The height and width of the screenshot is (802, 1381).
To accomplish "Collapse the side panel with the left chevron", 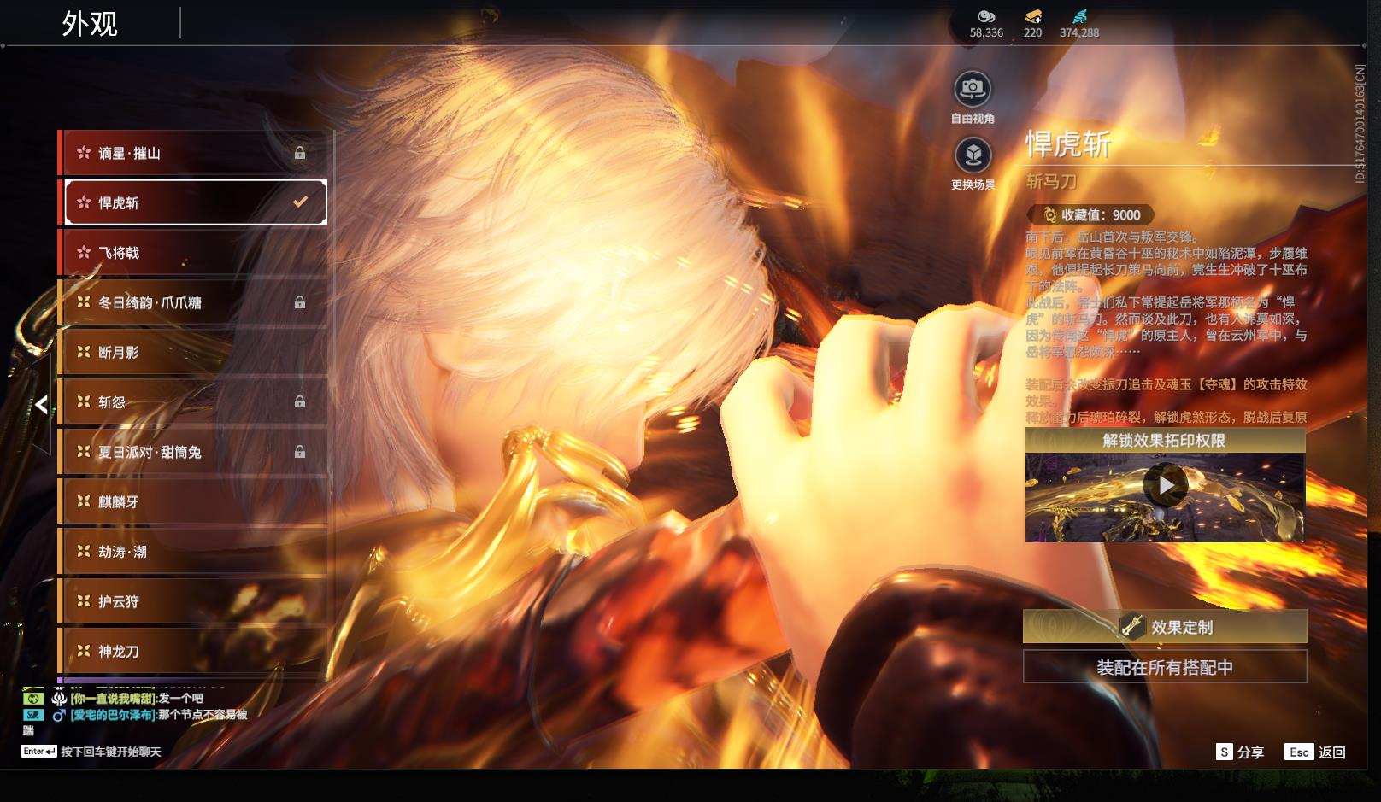I will 41,405.
